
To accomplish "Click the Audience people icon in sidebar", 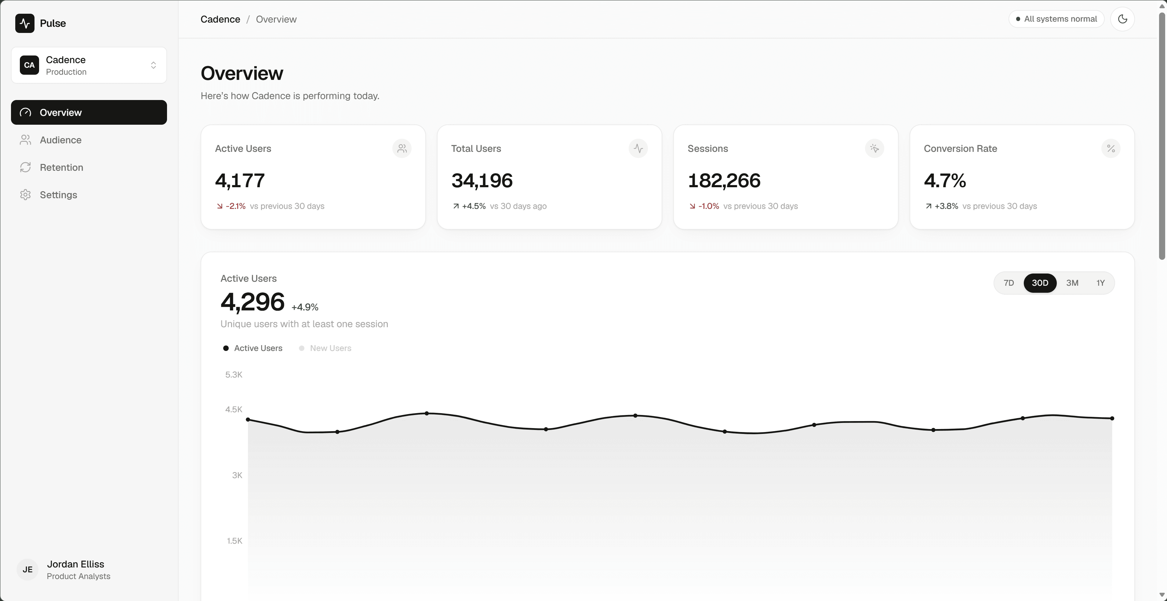I will point(25,140).
